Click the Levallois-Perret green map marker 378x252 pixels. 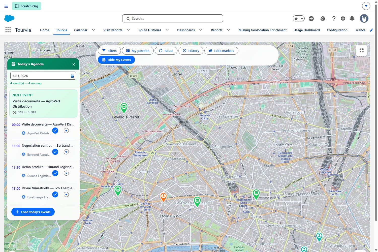point(124,108)
